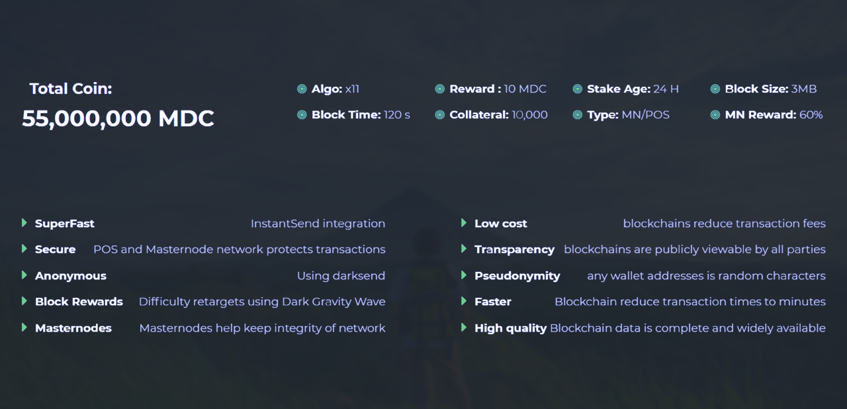Viewport: 847px width, 409px height.
Task: Click the bullet icon next to Block Size
Action: coord(715,89)
